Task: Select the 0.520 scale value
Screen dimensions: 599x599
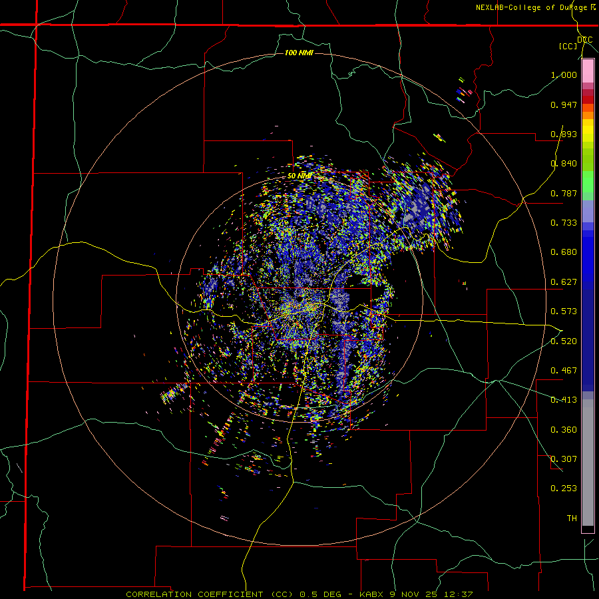Action: (564, 341)
